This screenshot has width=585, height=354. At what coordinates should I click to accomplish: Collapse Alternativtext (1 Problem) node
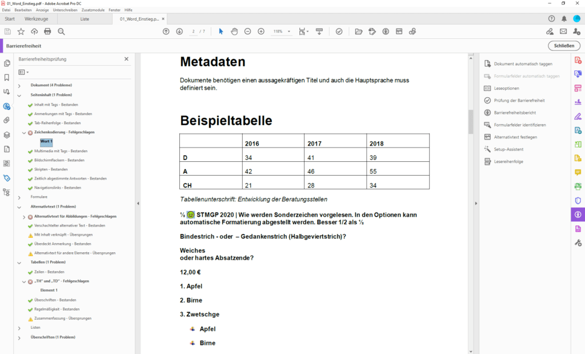(x=19, y=207)
